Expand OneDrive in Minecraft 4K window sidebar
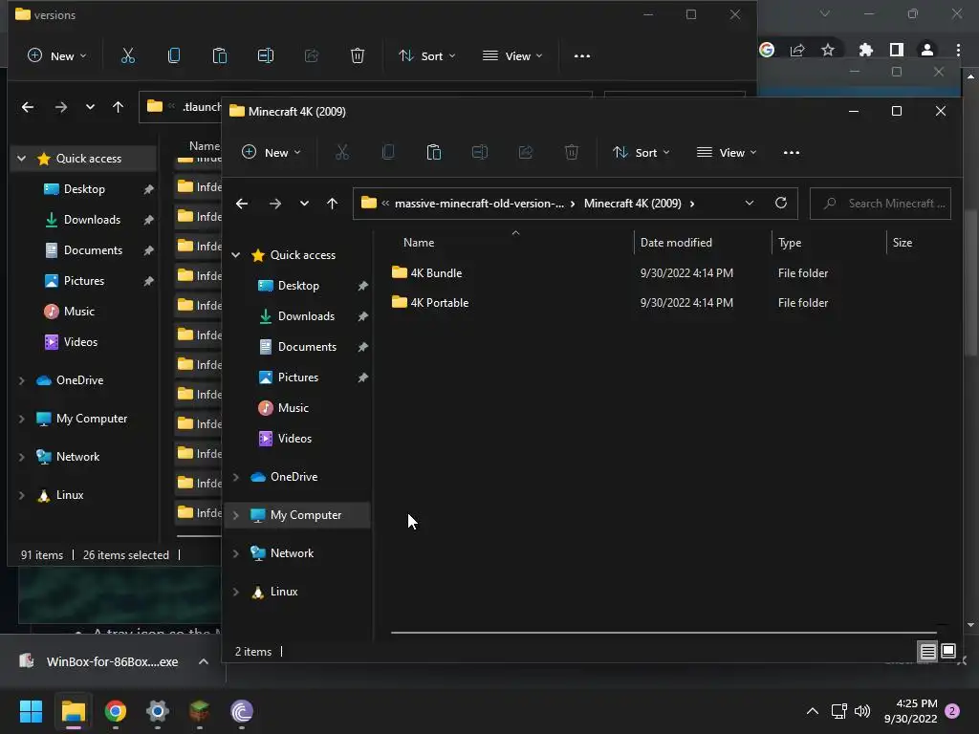The image size is (979, 734). [x=236, y=477]
